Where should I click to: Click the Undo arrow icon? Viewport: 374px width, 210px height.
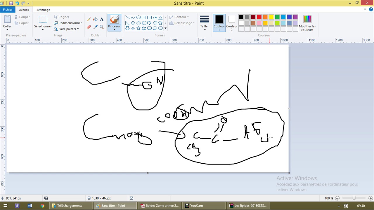[17, 3]
